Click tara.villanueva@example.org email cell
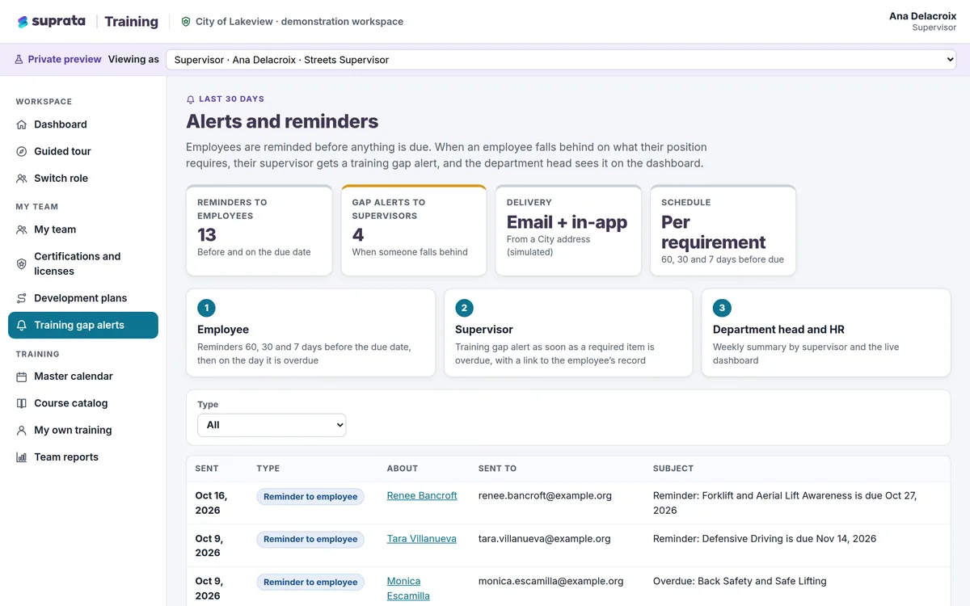 544,538
